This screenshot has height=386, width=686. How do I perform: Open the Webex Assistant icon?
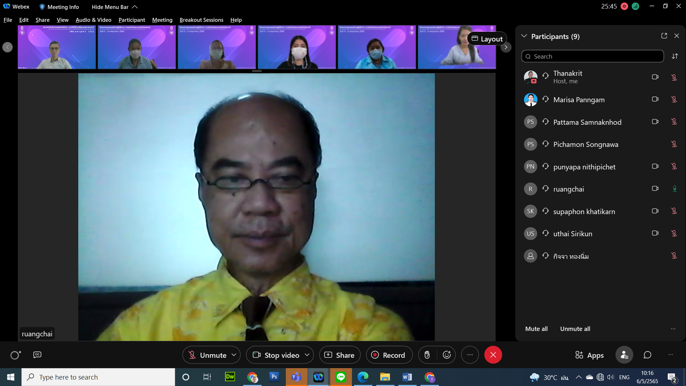[x=15, y=355]
